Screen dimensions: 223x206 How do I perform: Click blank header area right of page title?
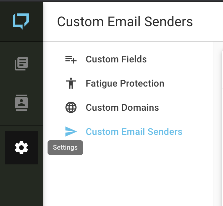click(x=208, y=21)
